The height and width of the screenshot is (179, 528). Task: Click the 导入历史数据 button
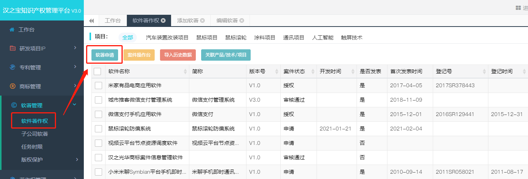tap(178, 55)
